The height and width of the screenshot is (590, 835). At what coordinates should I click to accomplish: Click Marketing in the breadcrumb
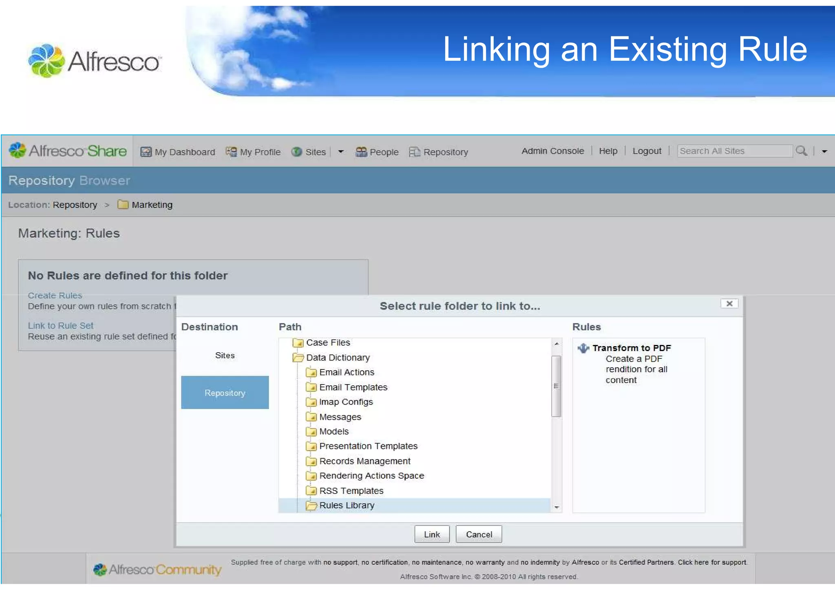(152, 205)
